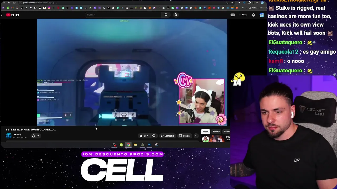
Task: View site information icon beside URL
Action: [x=20, y=3]
